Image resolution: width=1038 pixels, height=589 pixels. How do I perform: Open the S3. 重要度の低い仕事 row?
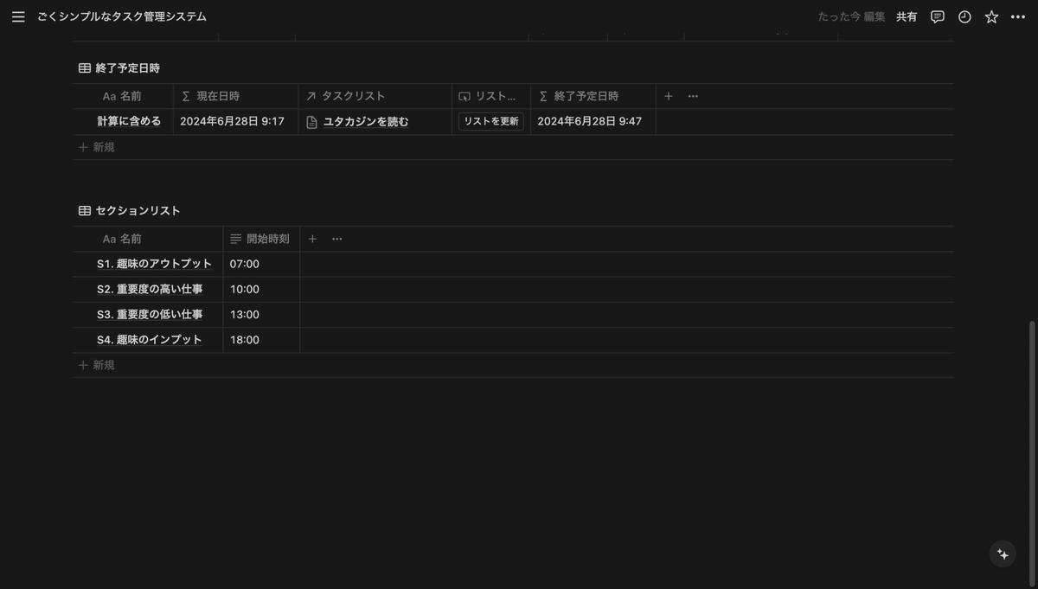point(150,314)
